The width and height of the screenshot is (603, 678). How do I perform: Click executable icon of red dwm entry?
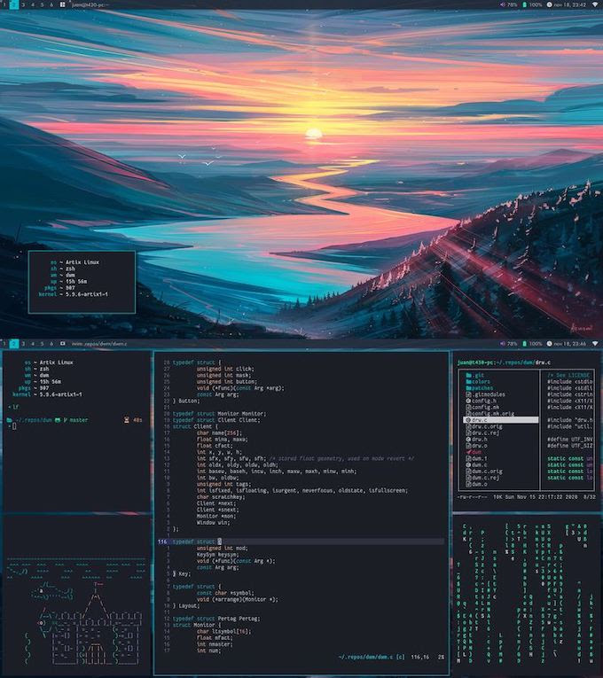(x=468, y=452)
